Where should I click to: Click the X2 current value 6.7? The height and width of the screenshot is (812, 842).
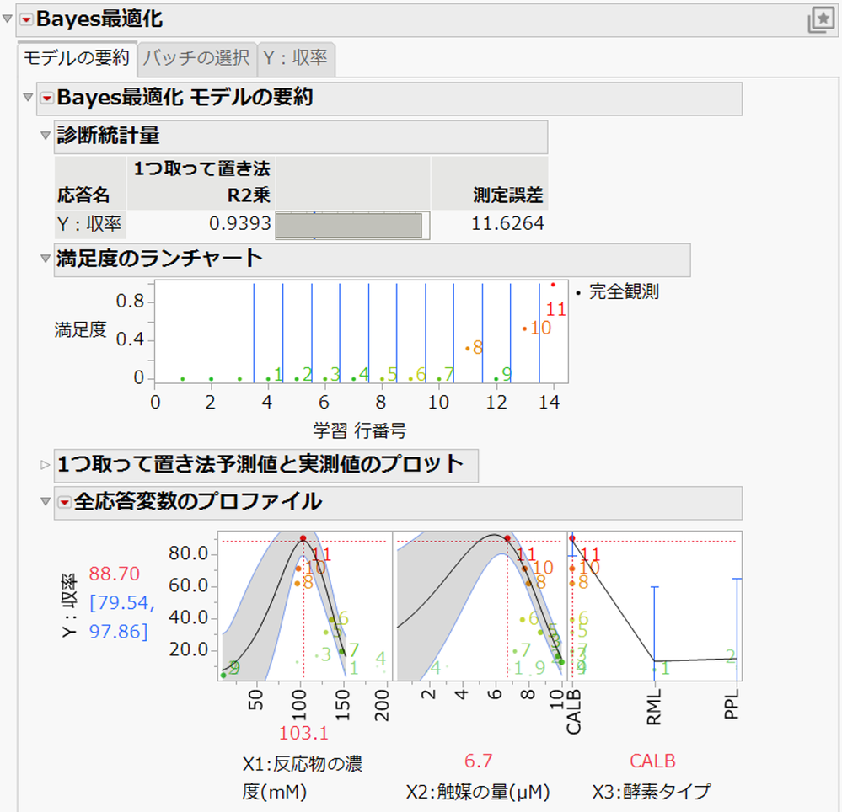[479, 761]
